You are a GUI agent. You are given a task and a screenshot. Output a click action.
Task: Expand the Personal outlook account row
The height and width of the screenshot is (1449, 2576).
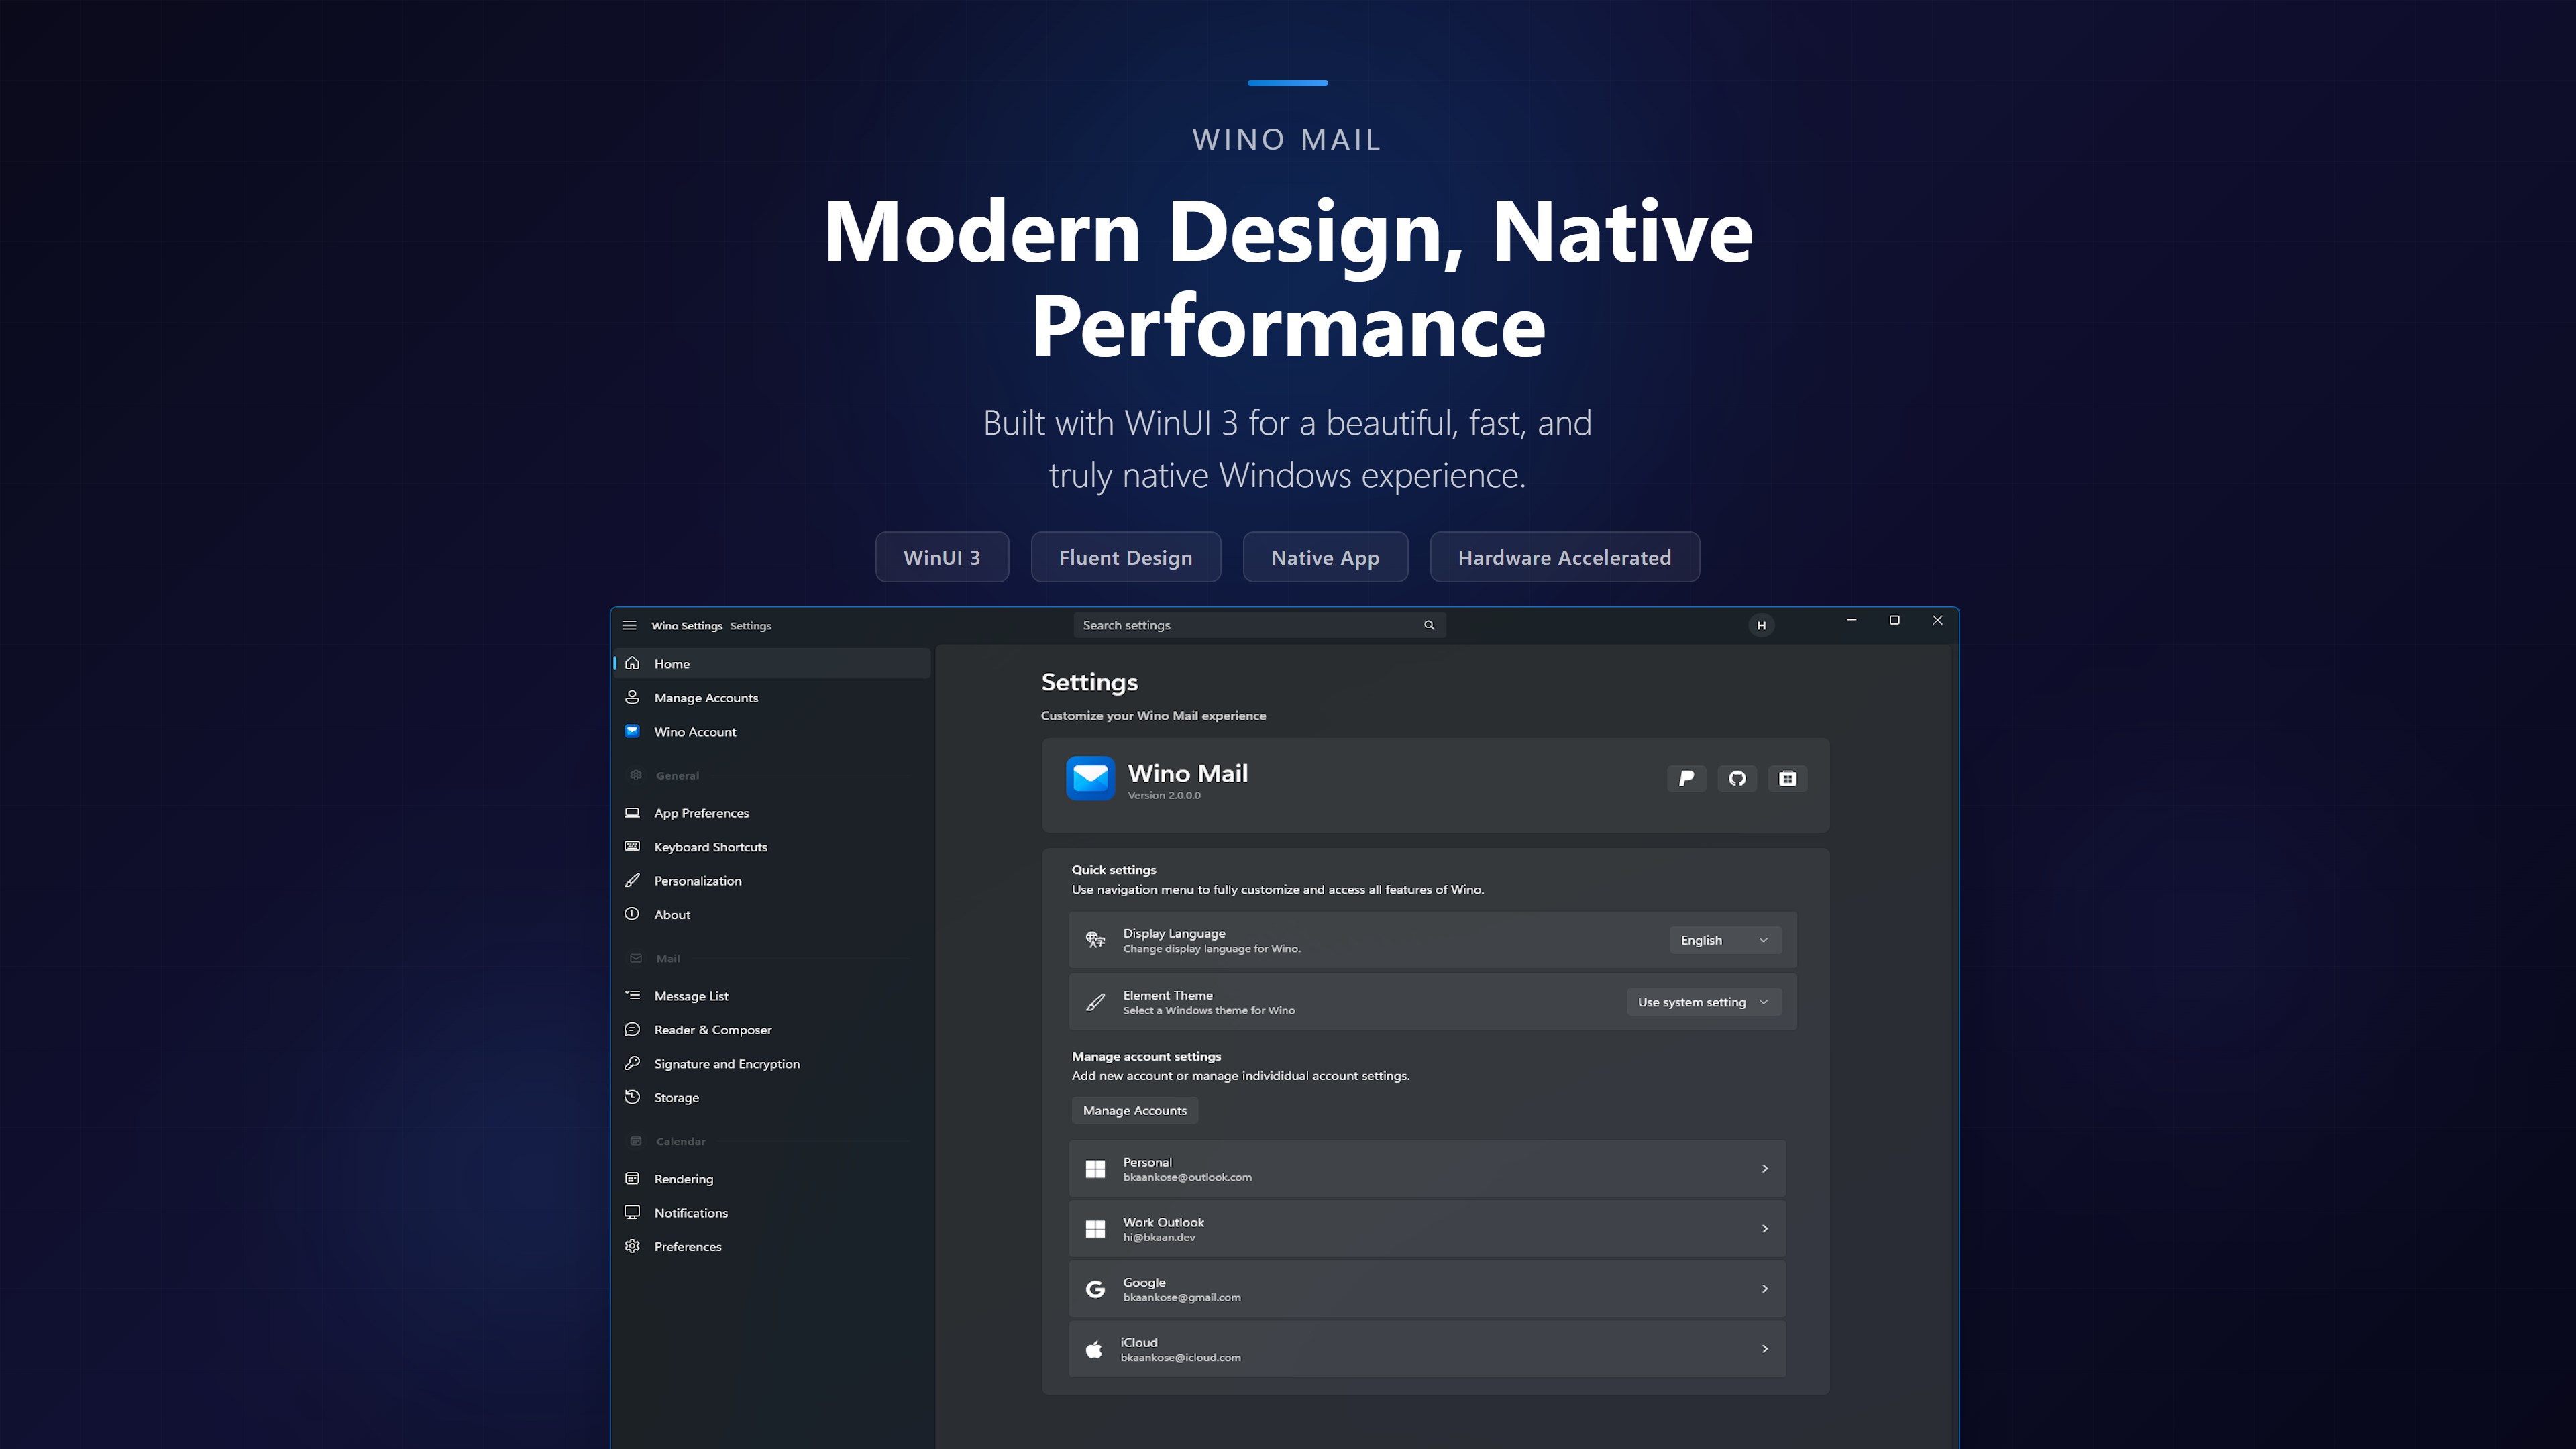1427,1169
